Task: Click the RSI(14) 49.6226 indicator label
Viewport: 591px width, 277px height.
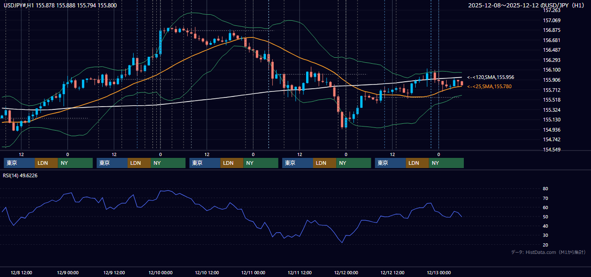Action: pos(20,175)
